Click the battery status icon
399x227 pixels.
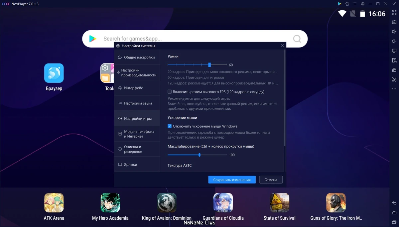[x=362, y=14]
